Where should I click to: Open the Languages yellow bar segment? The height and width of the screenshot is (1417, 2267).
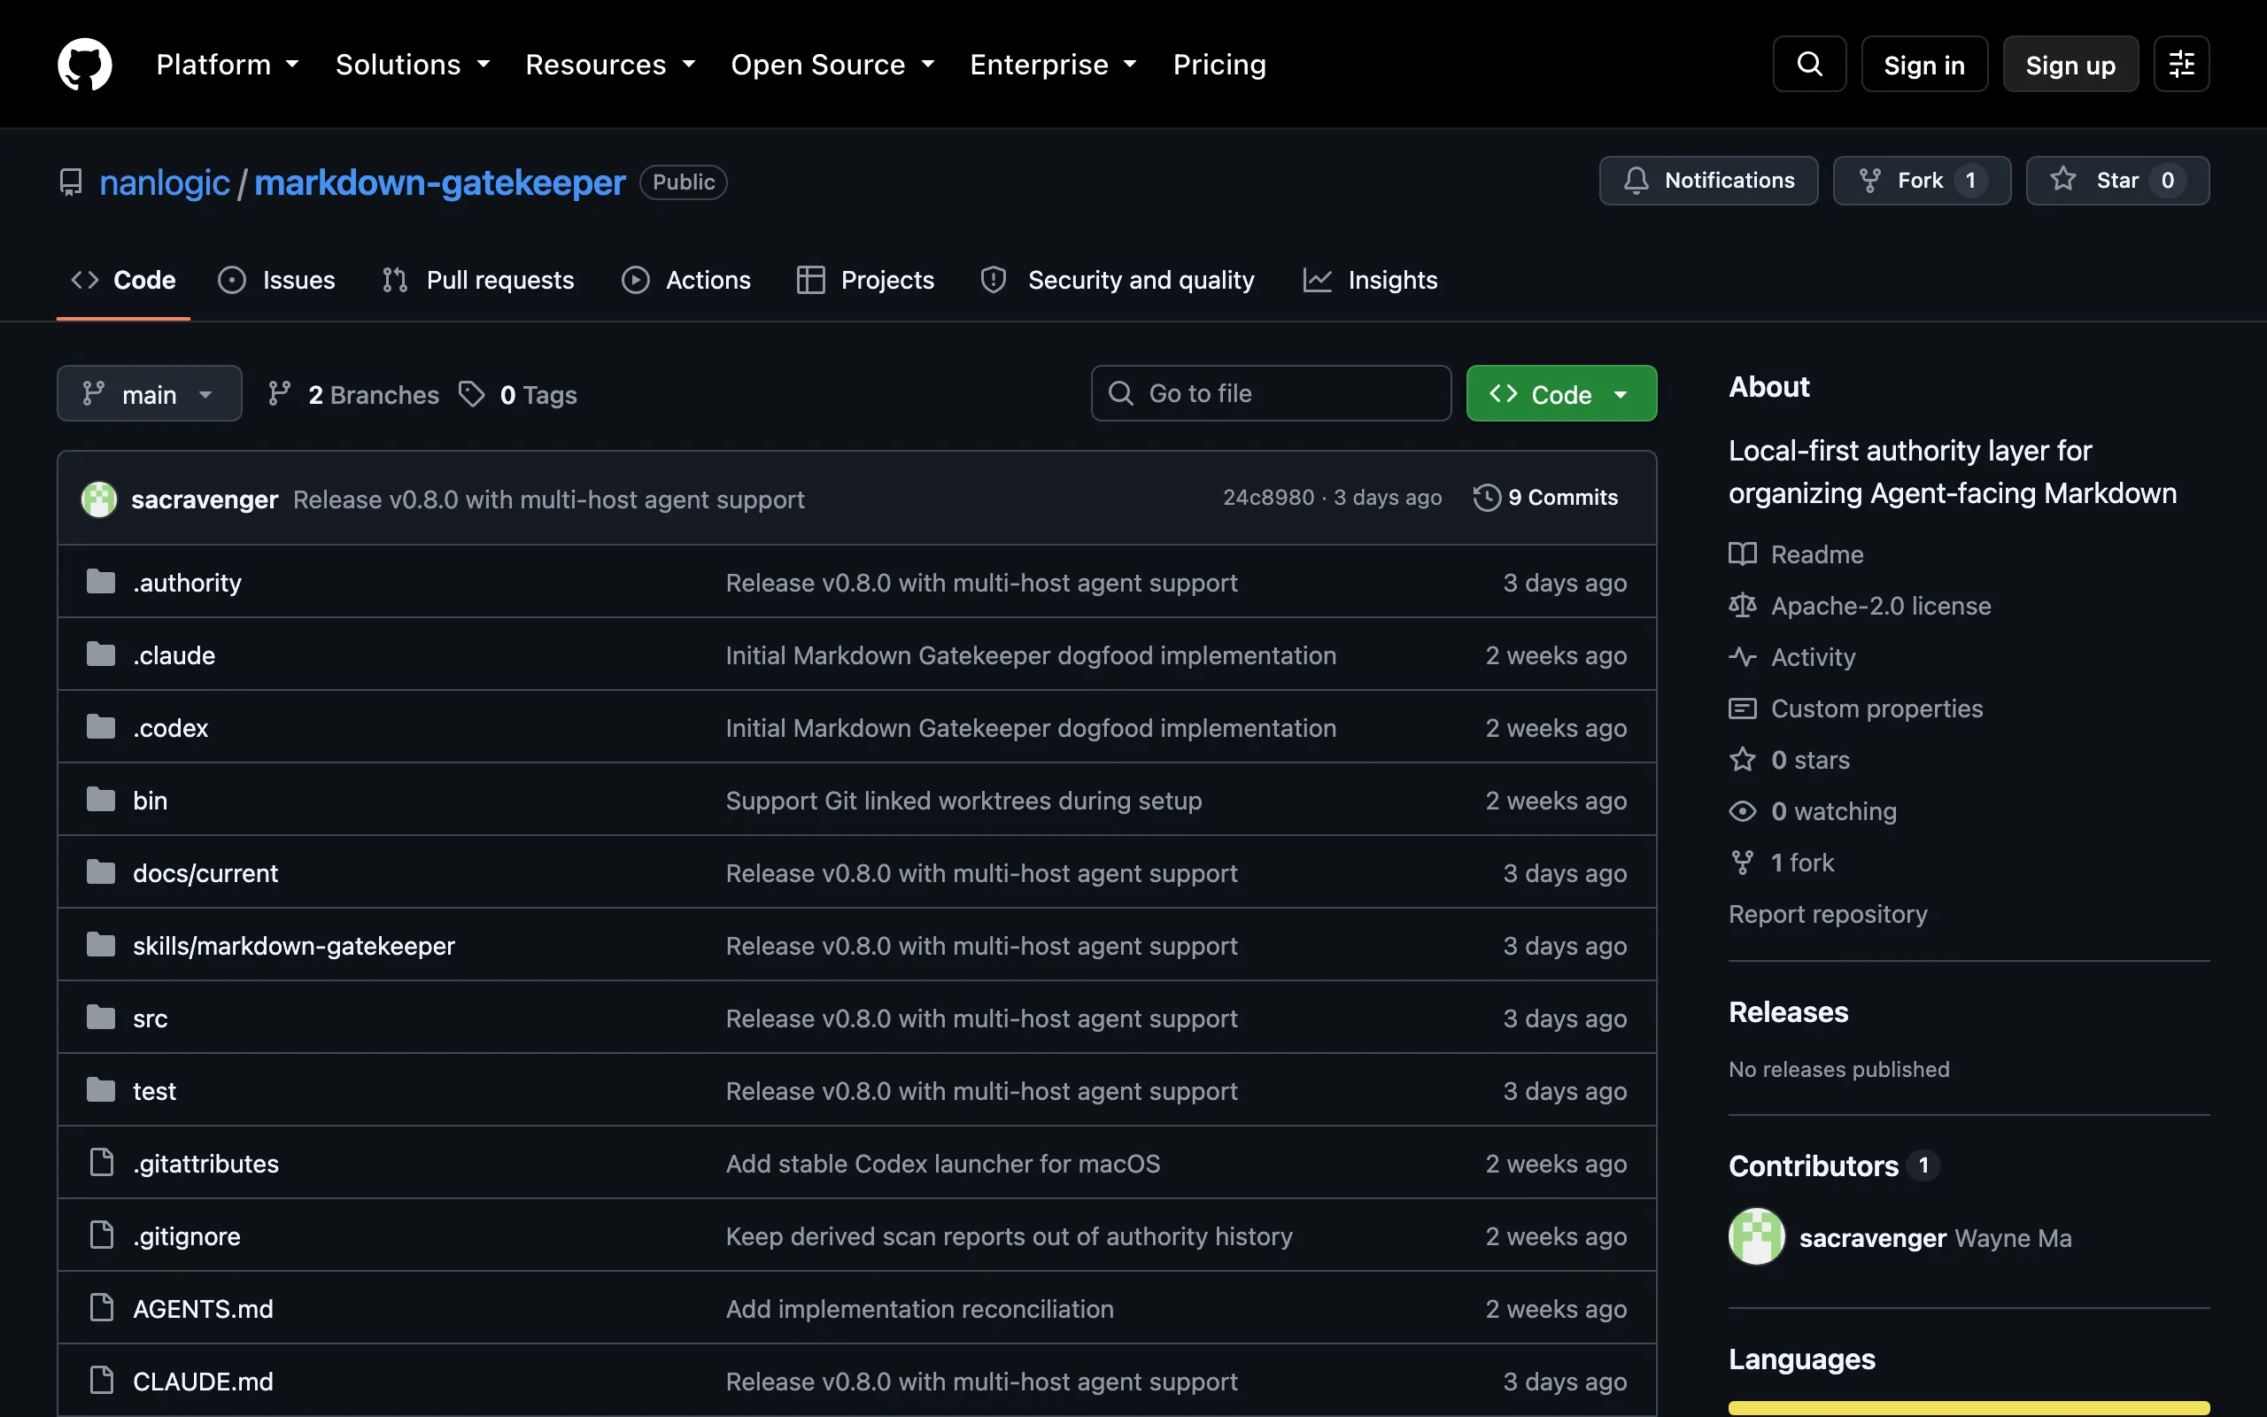[1969, 1407]
